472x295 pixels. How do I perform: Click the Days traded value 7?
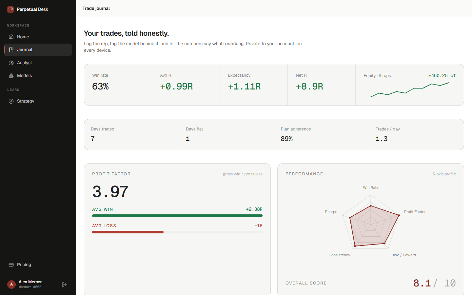(x=93, y=139)
